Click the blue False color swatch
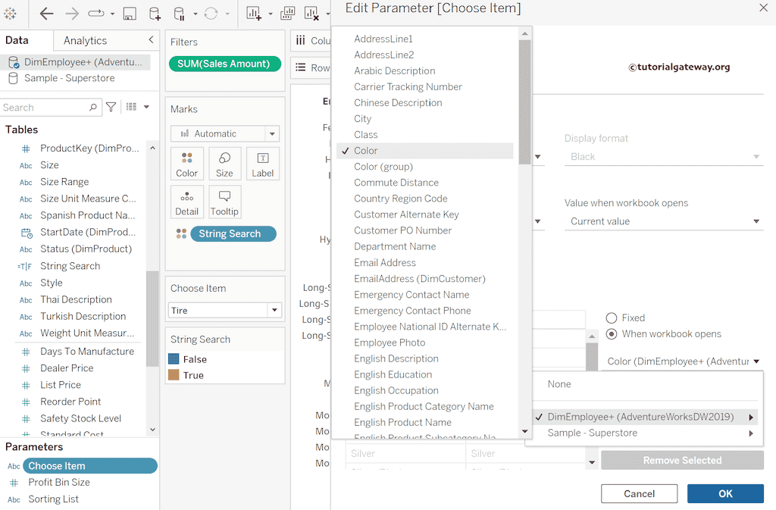 [x=174, y=358]
